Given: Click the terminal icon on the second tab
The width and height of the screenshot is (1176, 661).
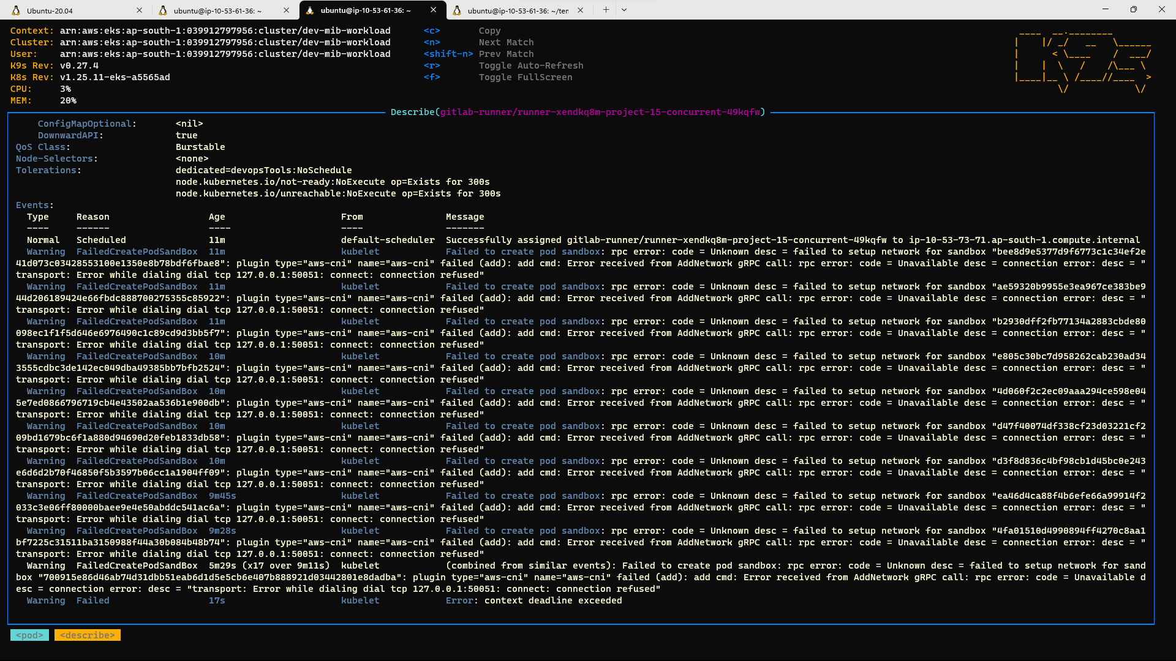Looking at the screenshot, I should pyautogui.click(x=164, y=10).
